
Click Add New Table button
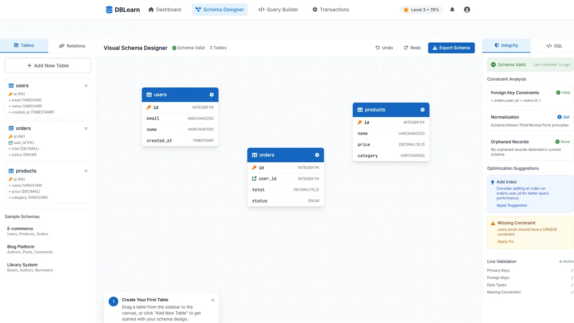tap(48, 66)
